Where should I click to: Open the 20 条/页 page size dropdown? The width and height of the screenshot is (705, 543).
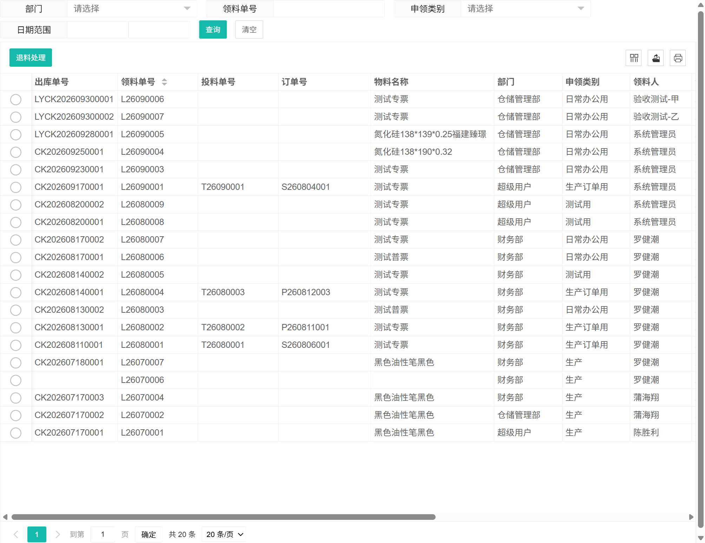pos(224,534)
